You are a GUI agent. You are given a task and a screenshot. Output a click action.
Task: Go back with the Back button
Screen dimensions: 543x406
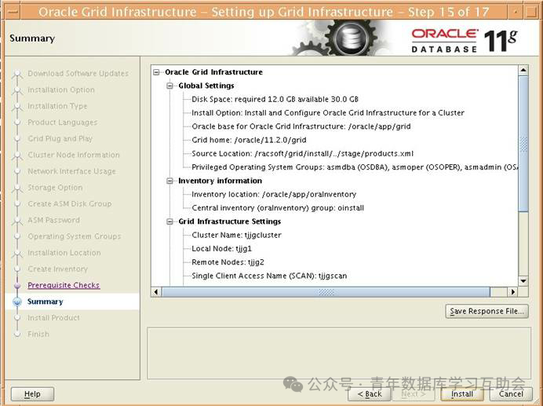tap(370, 394)
